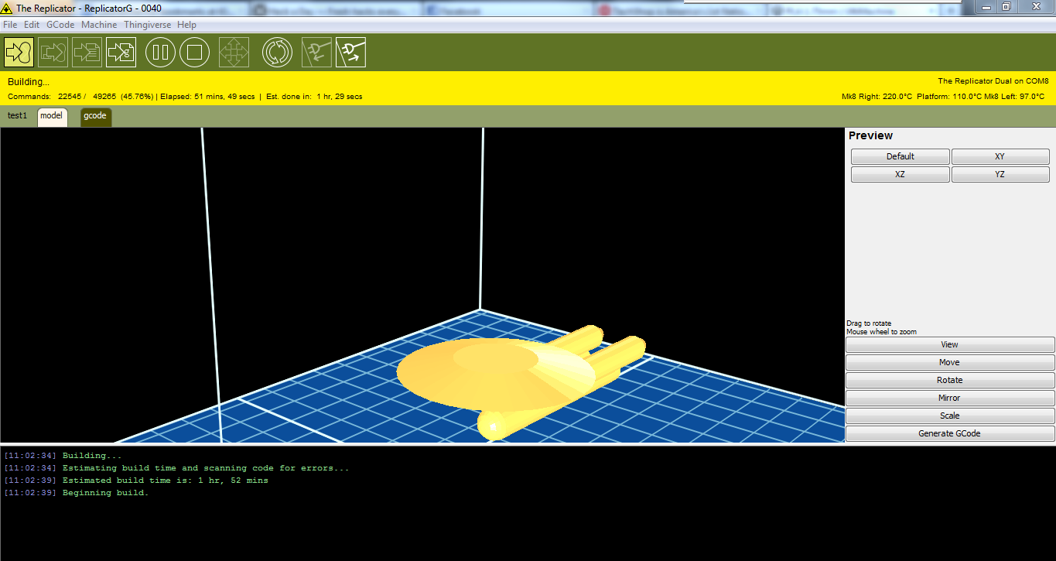
Task: Click the Connect to machine plug icon
Action: tap(316, 52)
